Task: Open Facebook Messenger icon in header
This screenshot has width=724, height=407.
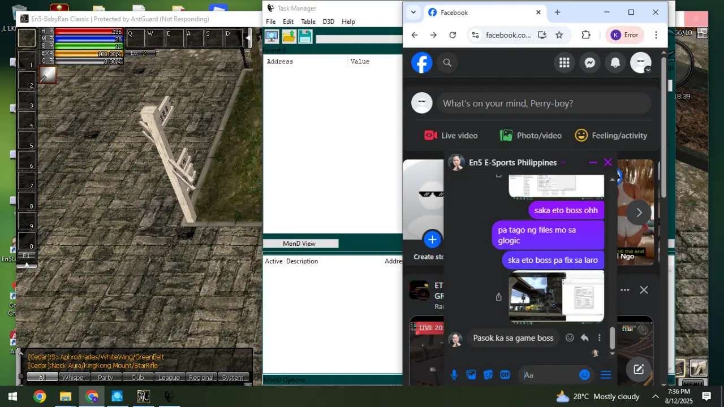Action: coord(590,63)
